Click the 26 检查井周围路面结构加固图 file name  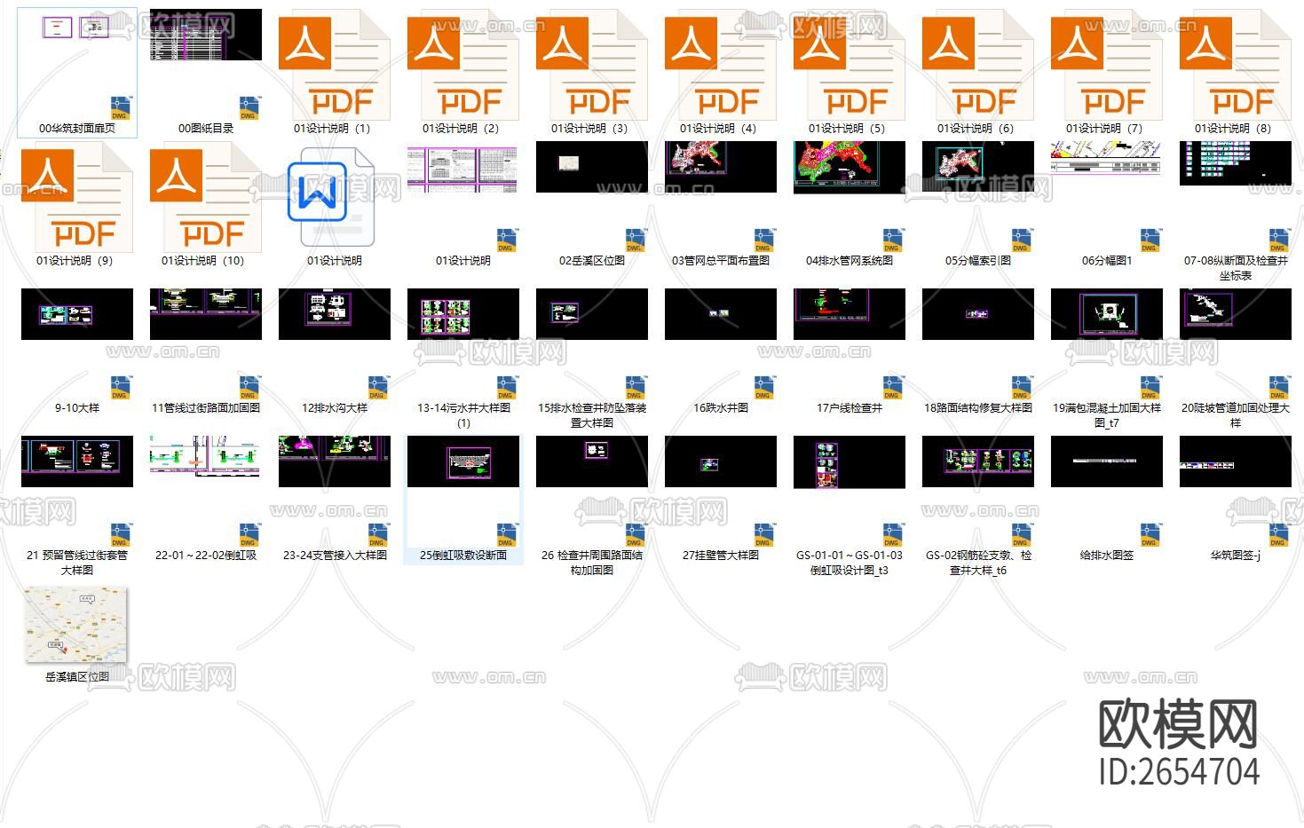pos(592,563)
